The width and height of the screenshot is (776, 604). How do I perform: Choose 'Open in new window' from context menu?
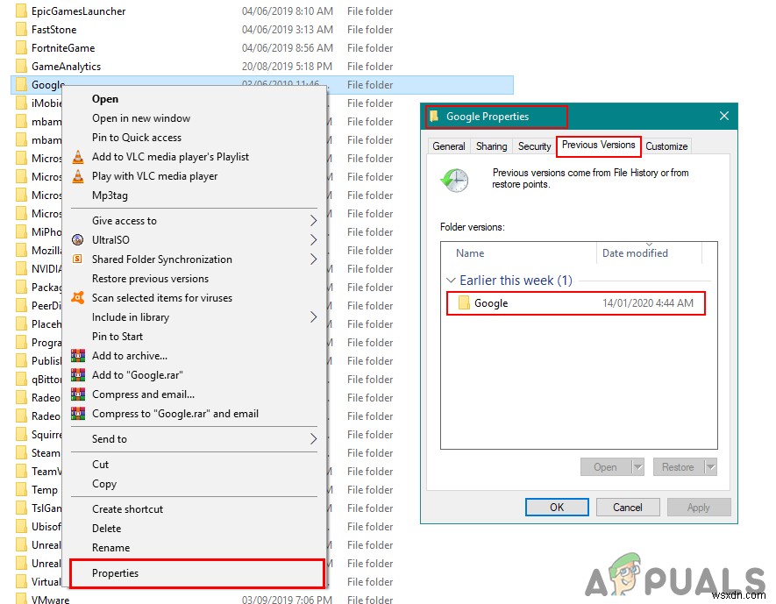point(141,117)
